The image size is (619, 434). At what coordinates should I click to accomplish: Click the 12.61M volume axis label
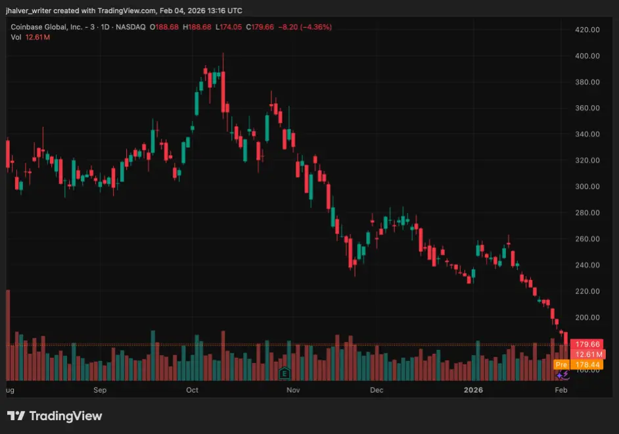588,354
